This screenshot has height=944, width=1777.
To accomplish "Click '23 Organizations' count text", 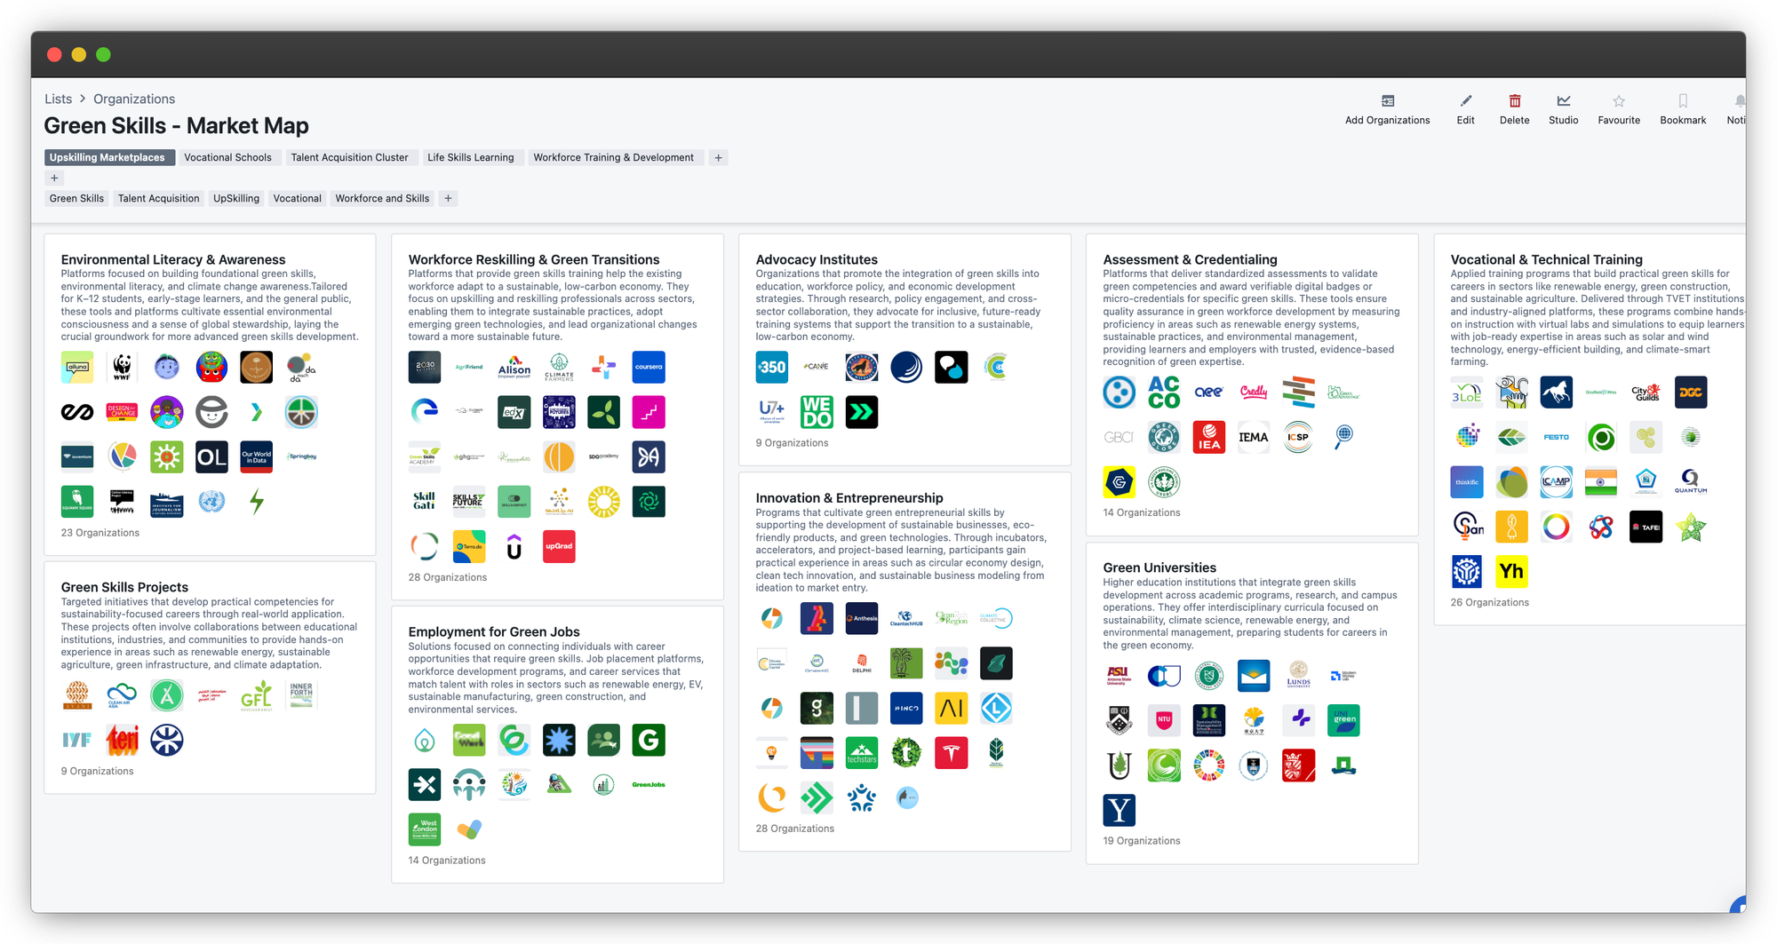I will 100,533.
